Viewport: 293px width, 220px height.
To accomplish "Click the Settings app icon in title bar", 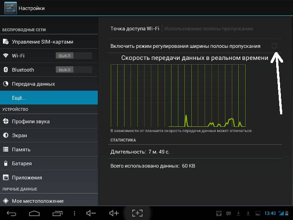I will coord(9,8).
